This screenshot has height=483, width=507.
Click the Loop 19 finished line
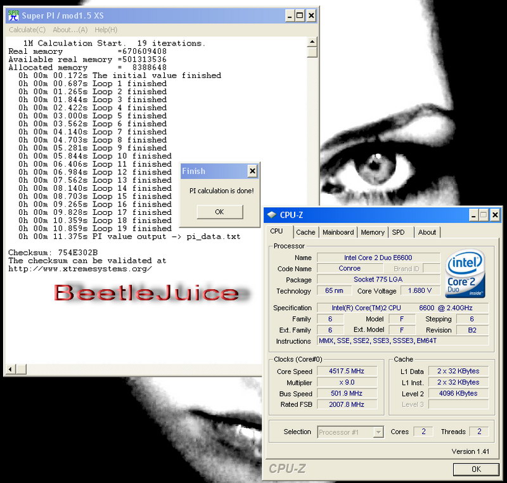pyautogui.click(x=95, y=228)
